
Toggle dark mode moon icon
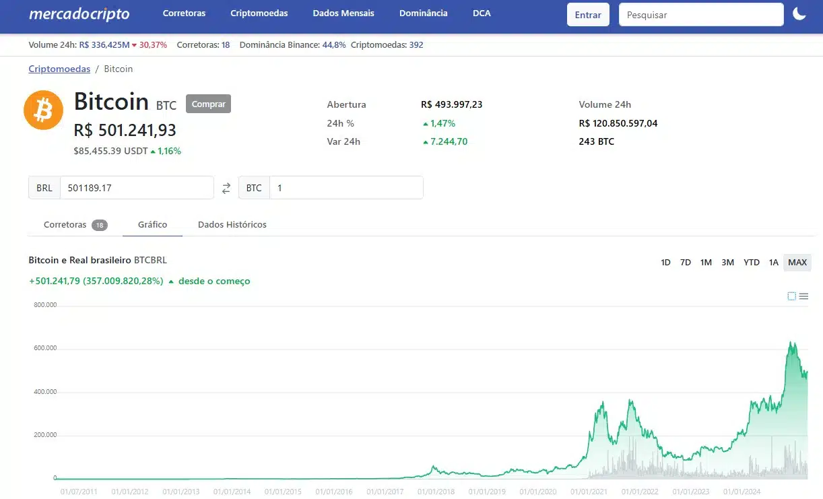(799, 14)
